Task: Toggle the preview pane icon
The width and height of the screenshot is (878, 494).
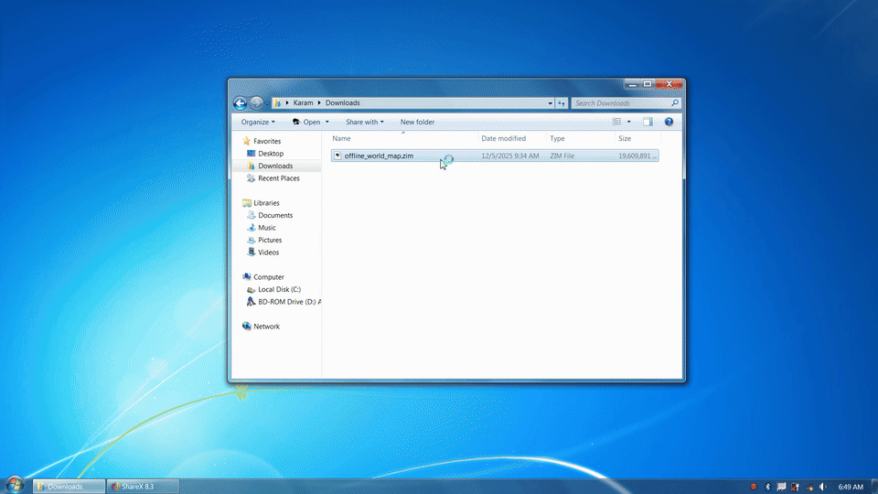Action: (x=648, y=122)
